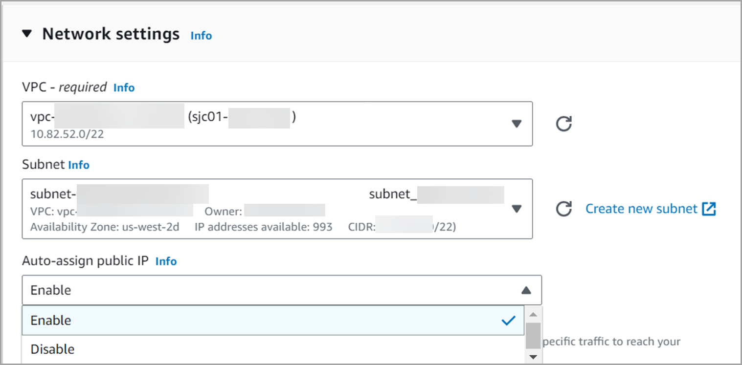The width and height of the screenshot is (742, 365).
Task: Open the Subnet Info link
Action: coord(79,165)
